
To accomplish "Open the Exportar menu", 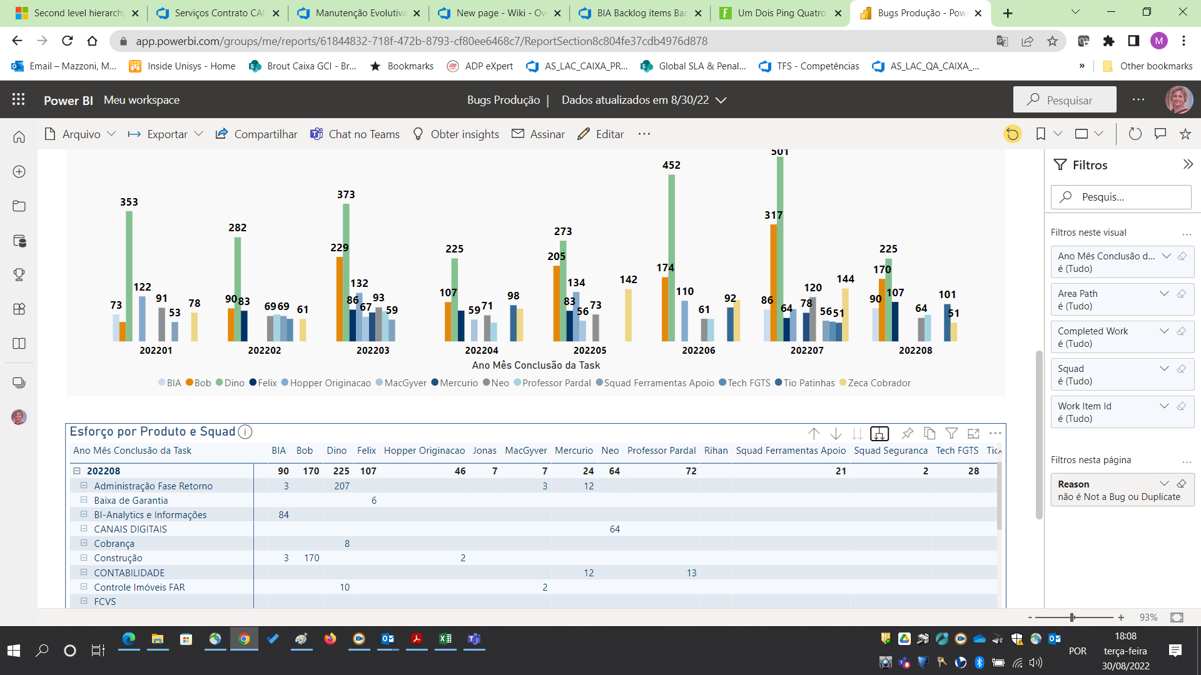I will (x=166, y=134).
